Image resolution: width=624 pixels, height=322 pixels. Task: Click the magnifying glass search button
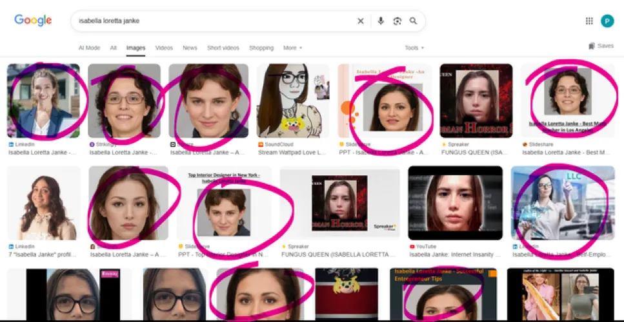(414, 21)
